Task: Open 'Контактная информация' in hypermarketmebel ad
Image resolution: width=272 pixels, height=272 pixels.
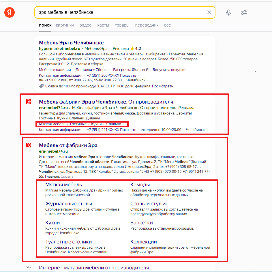Action: 61,76
